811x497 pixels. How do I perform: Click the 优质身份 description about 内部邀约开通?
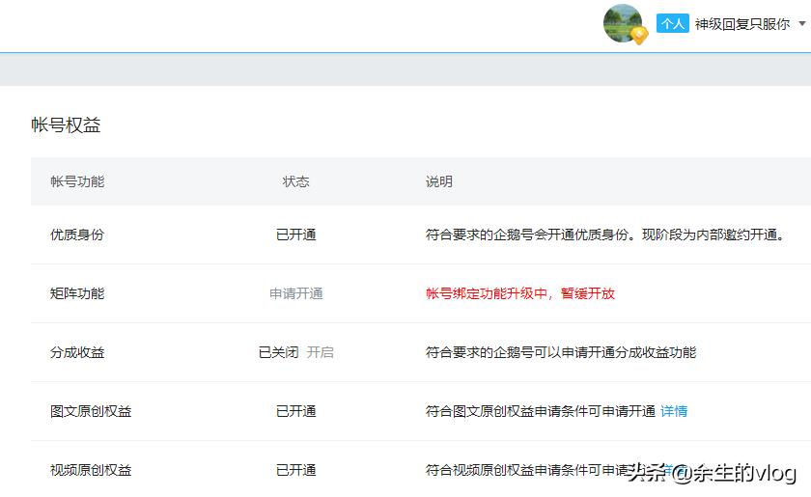click(x=605, y=235)
